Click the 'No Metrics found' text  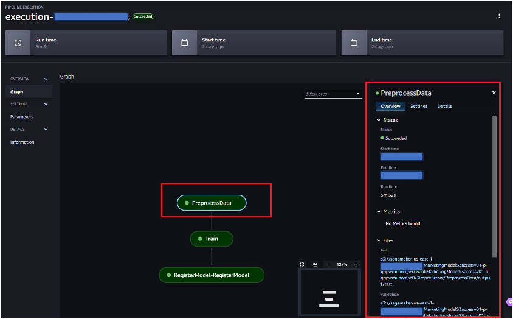click(403, 223)
